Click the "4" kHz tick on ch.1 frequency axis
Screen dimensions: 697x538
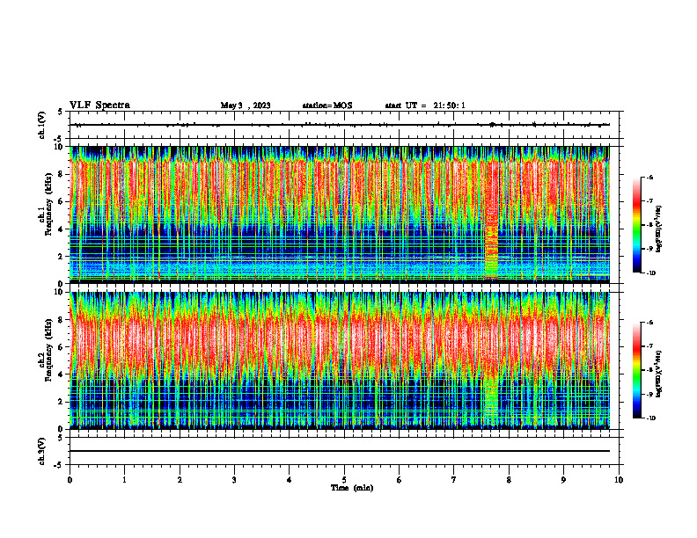click(x=62, y=229)
